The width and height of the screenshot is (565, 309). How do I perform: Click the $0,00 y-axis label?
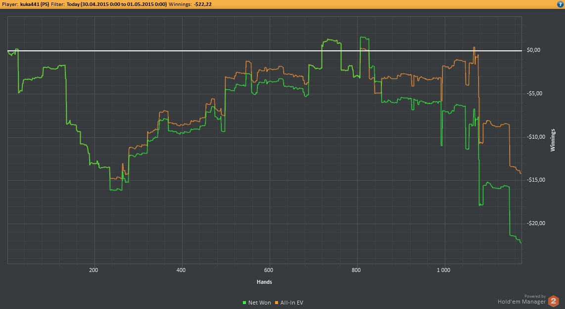click(534, 50)
